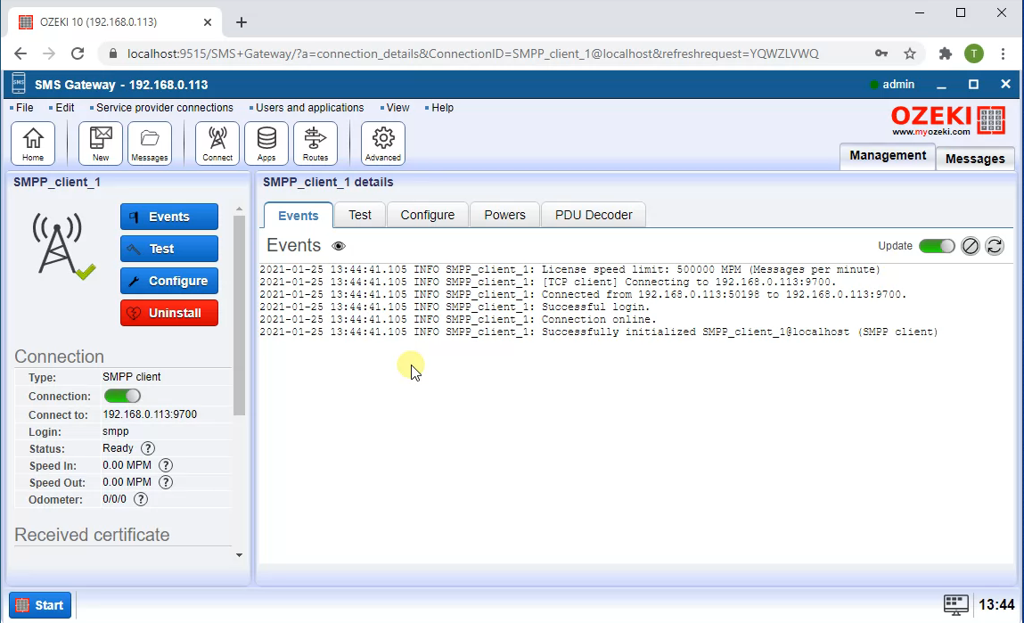
Task: Open the saved password key icon
Action: click(x=881, y=53)
